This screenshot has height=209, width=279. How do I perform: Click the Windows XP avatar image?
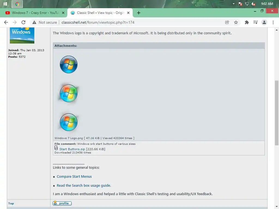[22, 36]
